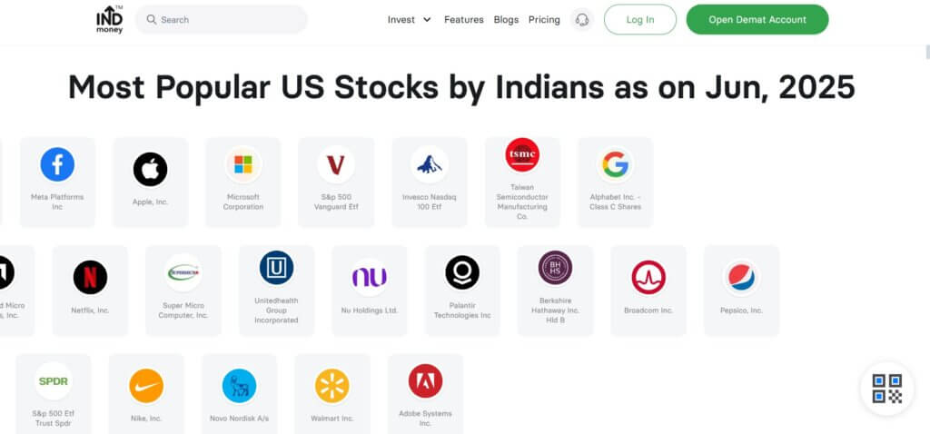Click the Open Demat Account button
Viewport: 930px width, 434px height.
[x=757, y=20]
